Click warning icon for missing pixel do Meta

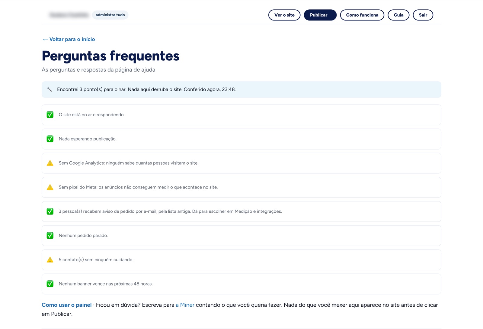click(x=50, y=187)
